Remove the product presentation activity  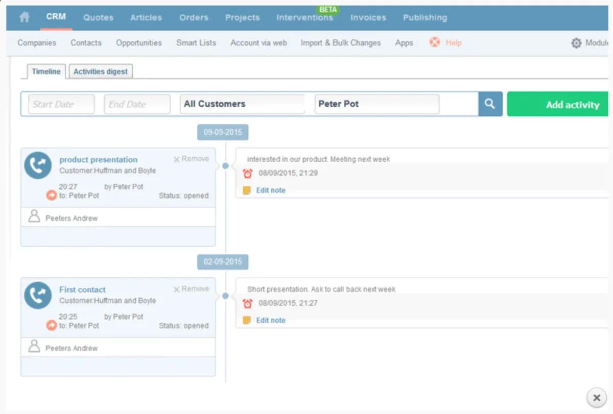(192, 159)
